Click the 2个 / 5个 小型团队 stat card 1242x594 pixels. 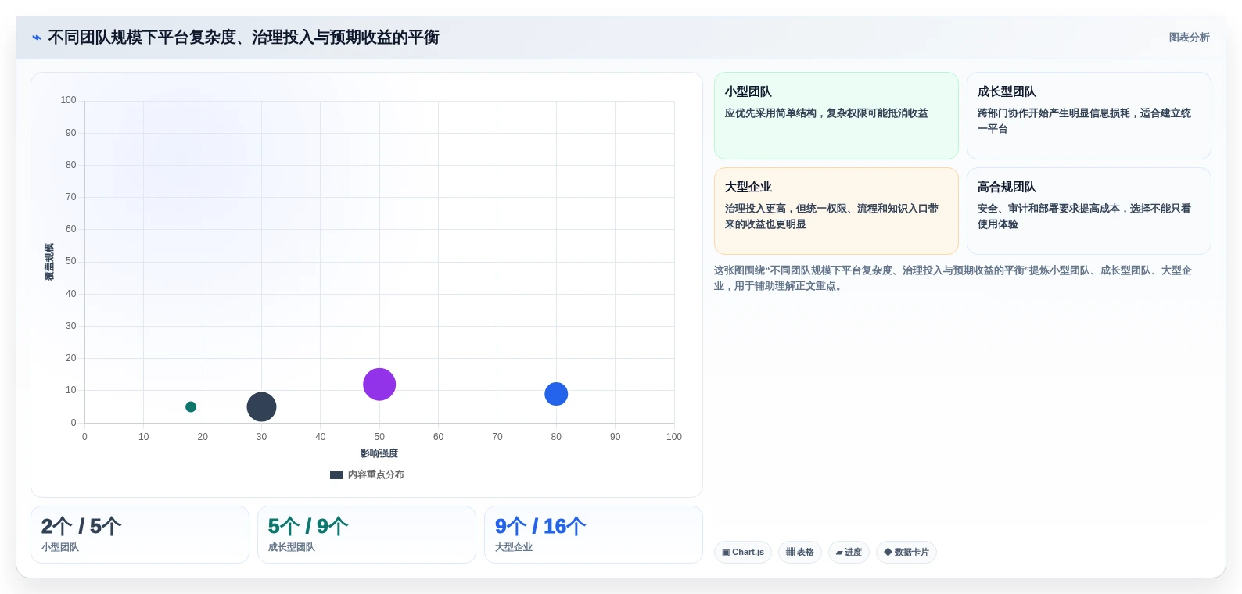(x=140, y=535)
